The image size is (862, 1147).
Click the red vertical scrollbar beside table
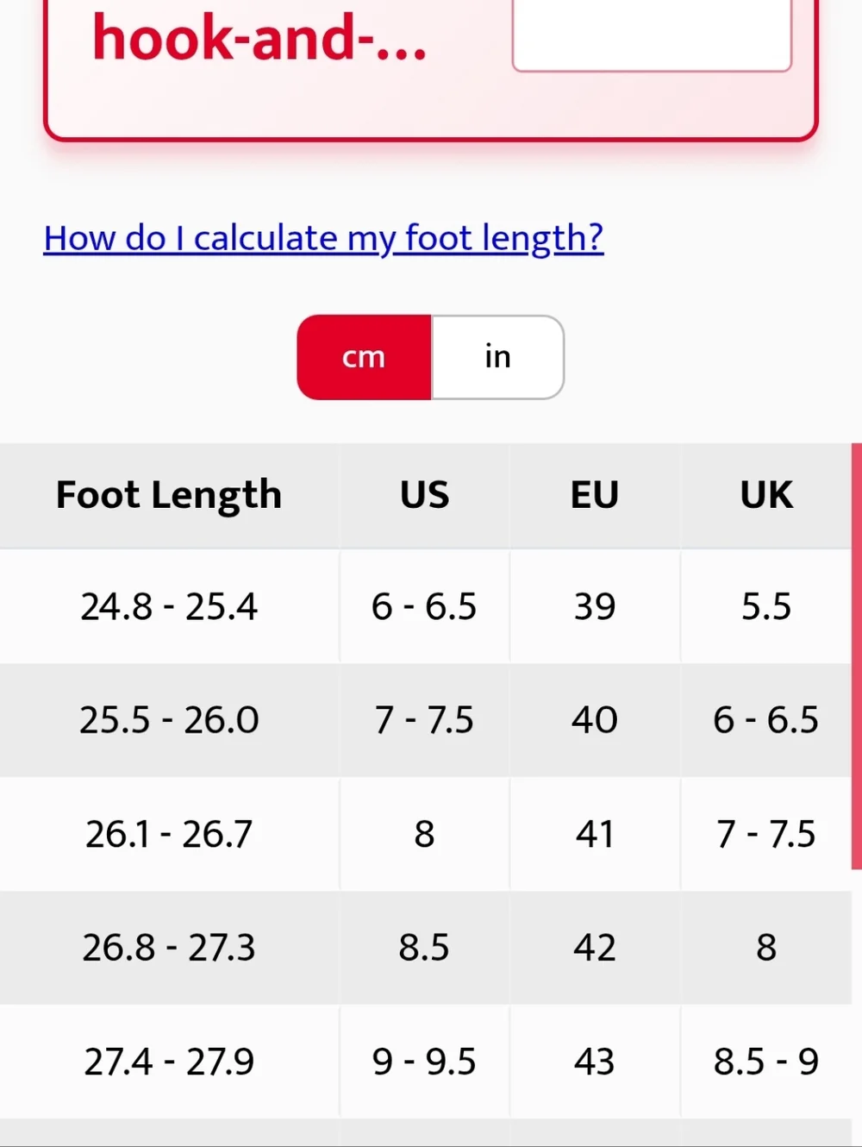(x=857, y=656)
